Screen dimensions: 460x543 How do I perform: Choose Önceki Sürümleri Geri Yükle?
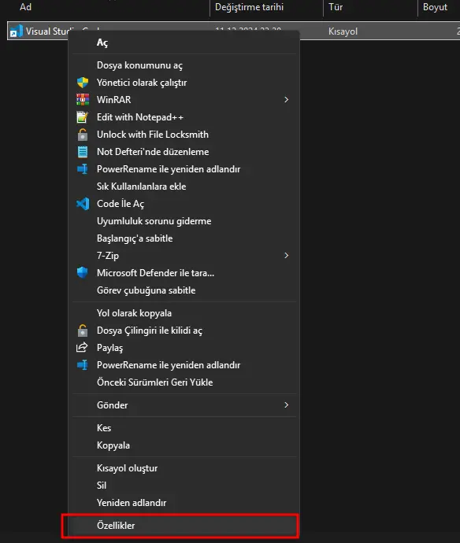click(x=184, y=382)
